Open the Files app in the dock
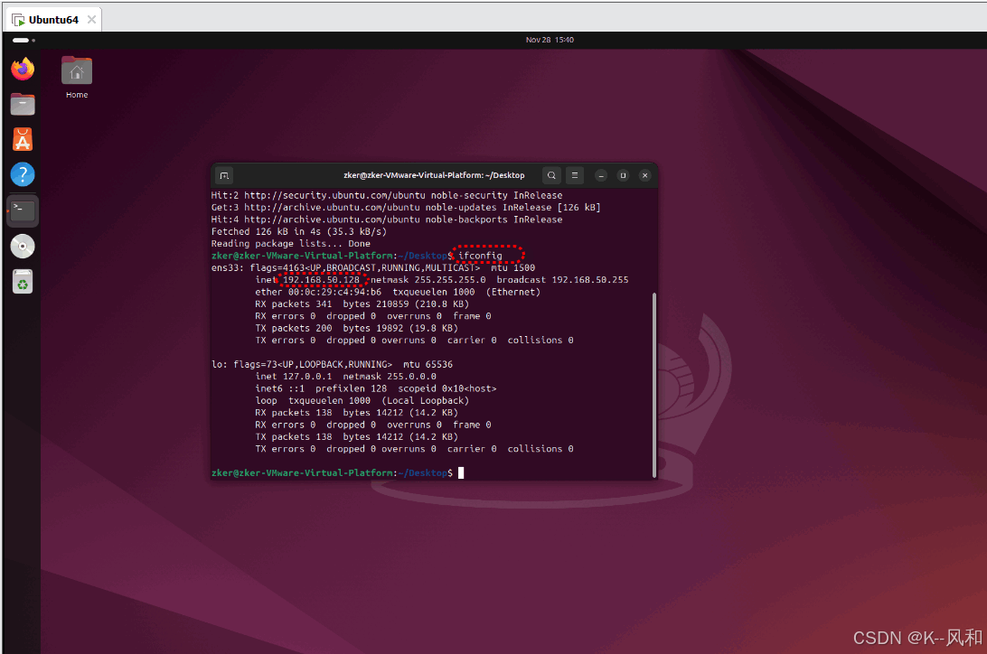The width and height of the screenshot is (987, 654). [x=22, y=104]
